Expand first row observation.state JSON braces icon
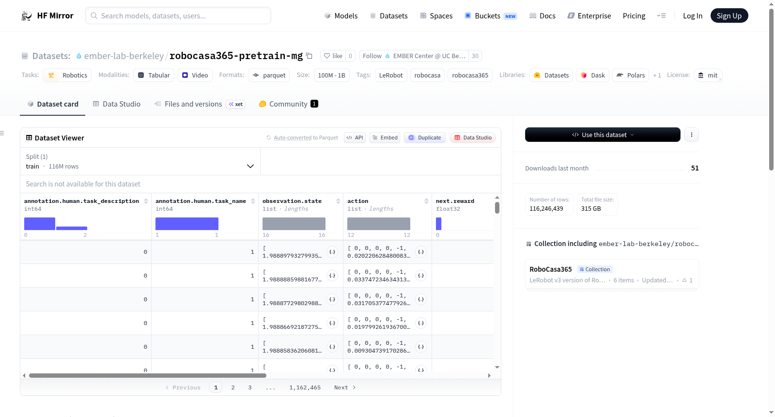The width and height of the screenshot is (775, 417). click(332, 252)
